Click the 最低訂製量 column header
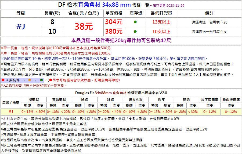The image size is (242, 154). pos(161,13)
